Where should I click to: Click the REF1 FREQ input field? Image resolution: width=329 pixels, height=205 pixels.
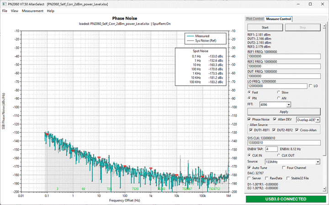(284, 56)
